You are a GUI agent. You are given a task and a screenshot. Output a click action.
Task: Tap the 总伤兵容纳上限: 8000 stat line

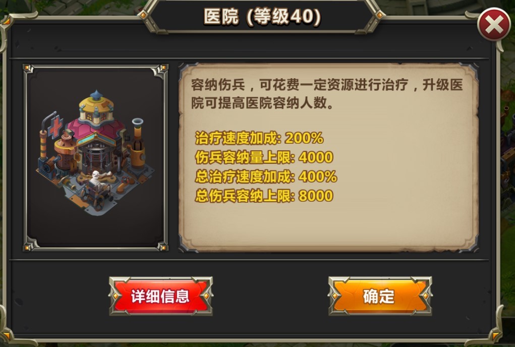[x=264, y=196]
